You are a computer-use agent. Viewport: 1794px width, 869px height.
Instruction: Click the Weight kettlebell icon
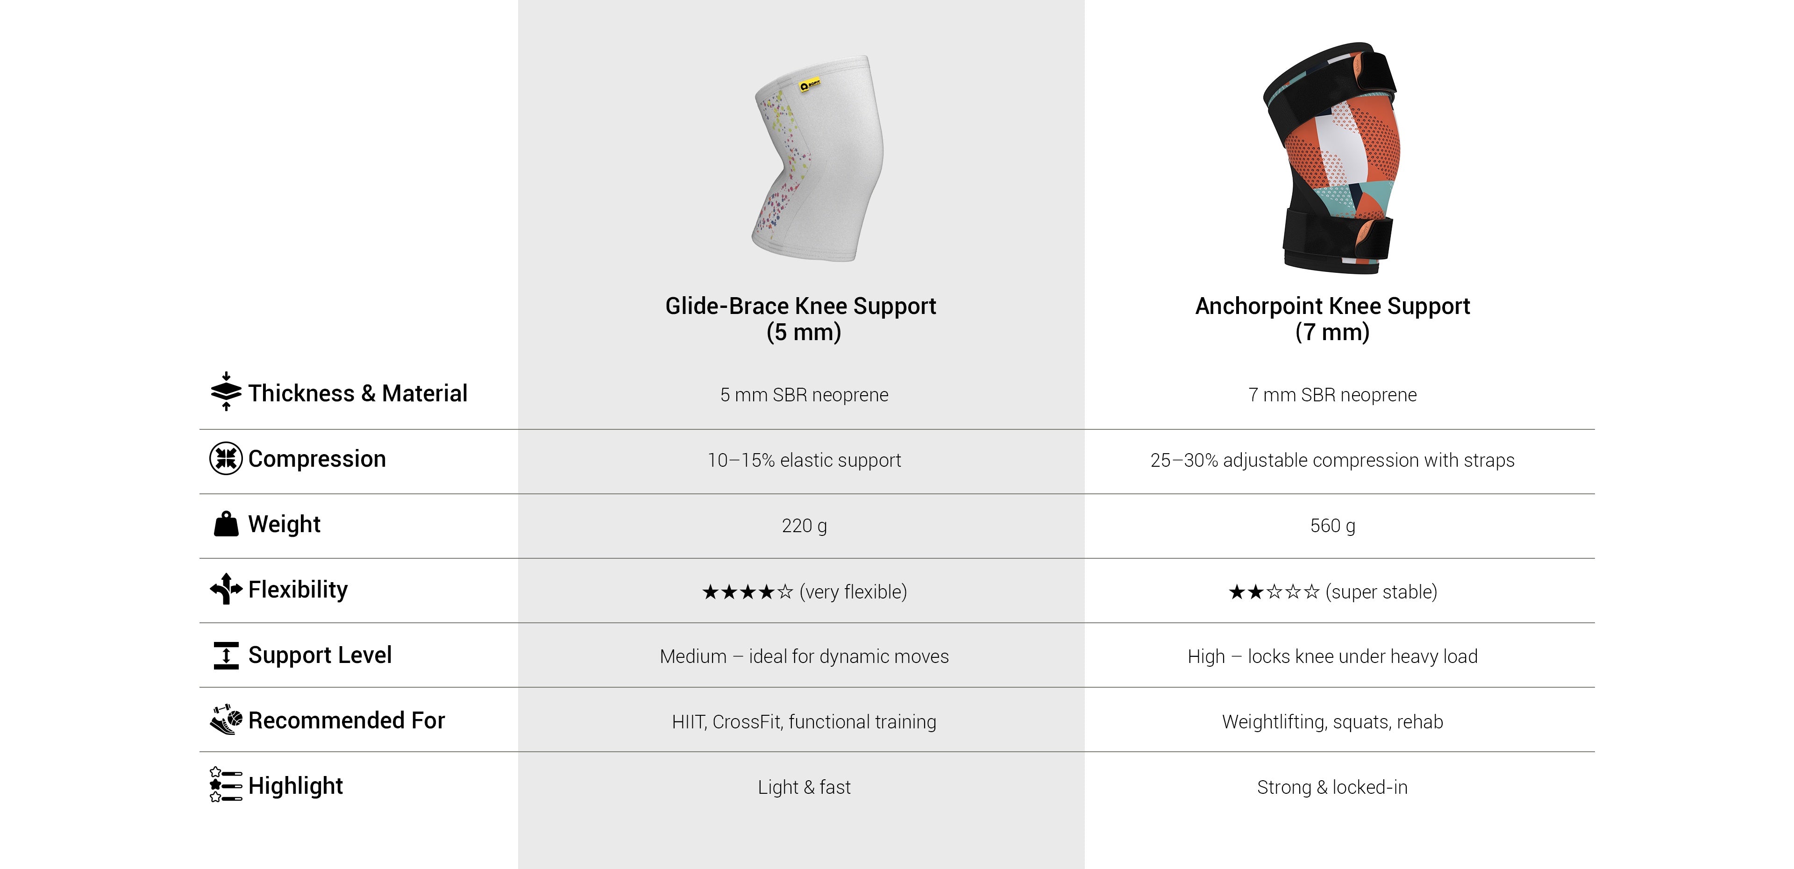[226, 524]
